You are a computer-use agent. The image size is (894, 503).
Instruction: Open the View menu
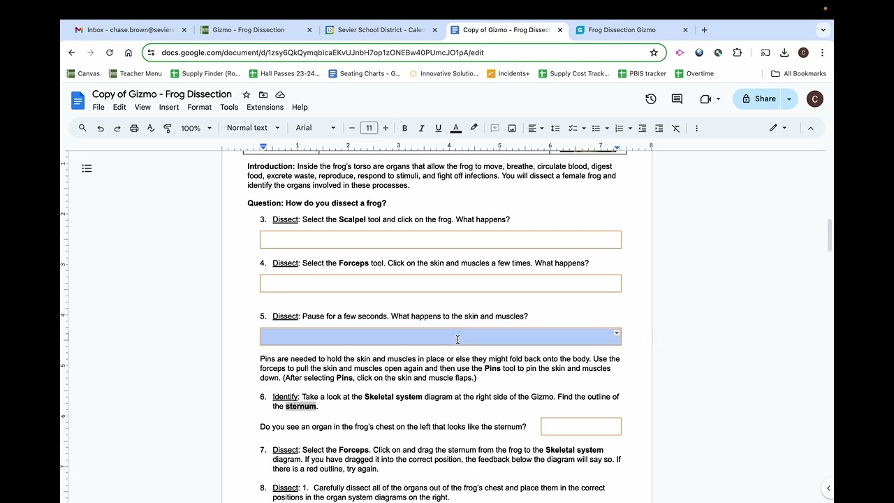142,108
